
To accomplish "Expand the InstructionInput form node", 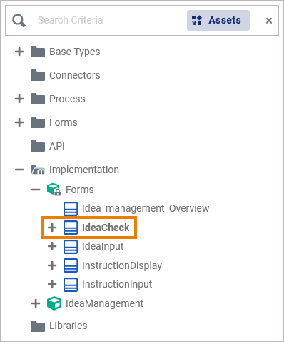I will click(x=52, y=284).
